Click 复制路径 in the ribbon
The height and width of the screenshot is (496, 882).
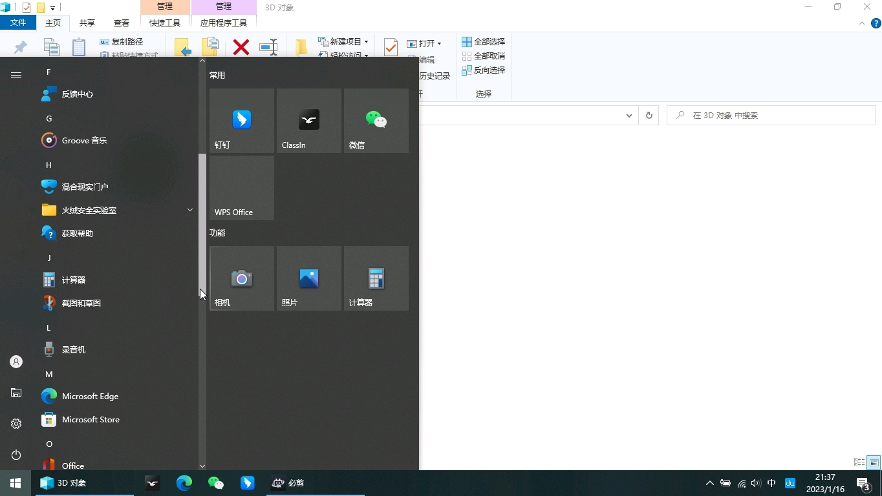coord(122,41)
